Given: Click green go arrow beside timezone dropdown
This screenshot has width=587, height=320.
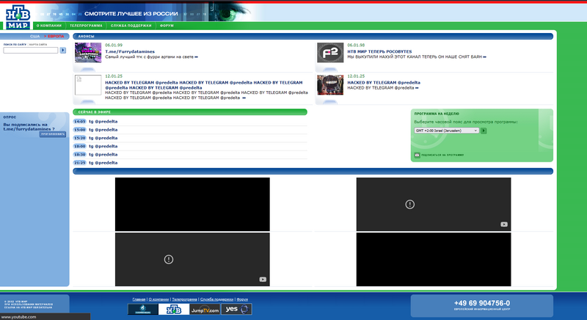Looking at the screenshot, I should click(484, 131).
